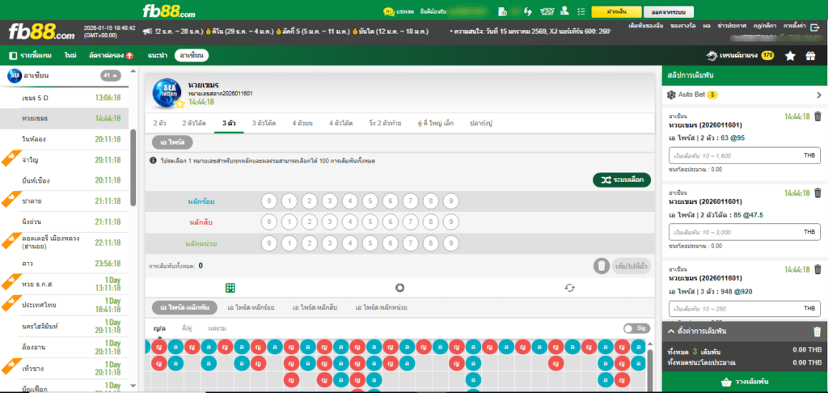Select digit 8 in หลักหน่วย row
This screenshot has width=828, height=393.
pyautogui.click(x=431, y=243)
